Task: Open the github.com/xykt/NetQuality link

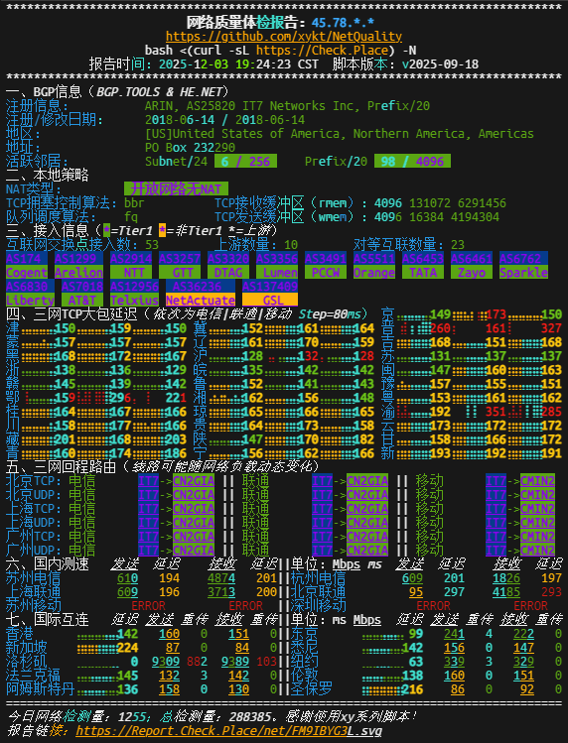Action: click(x=284, y=37)
